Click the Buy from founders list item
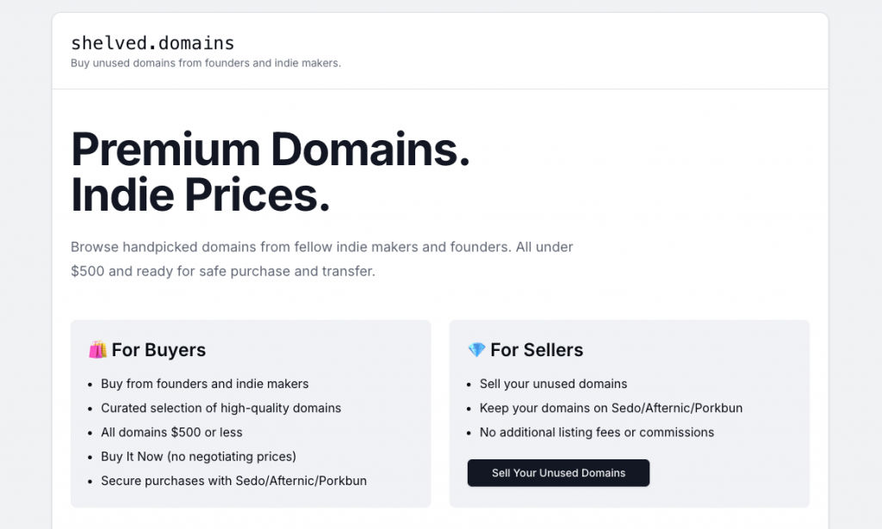 204,384
